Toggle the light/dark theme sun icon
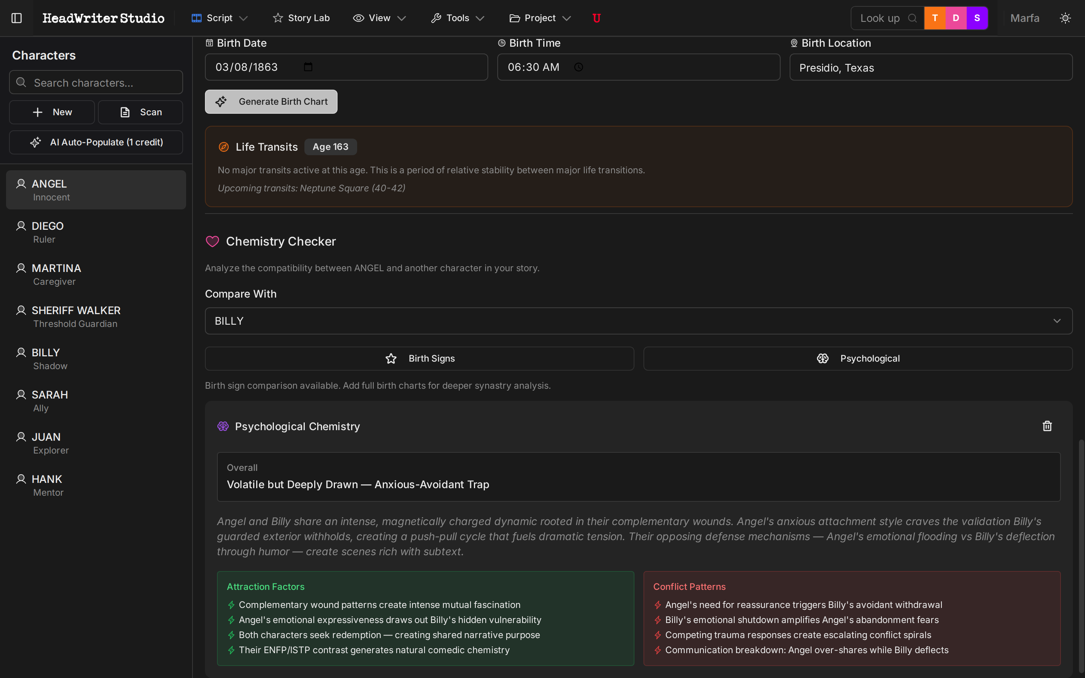 point(1065,18)
